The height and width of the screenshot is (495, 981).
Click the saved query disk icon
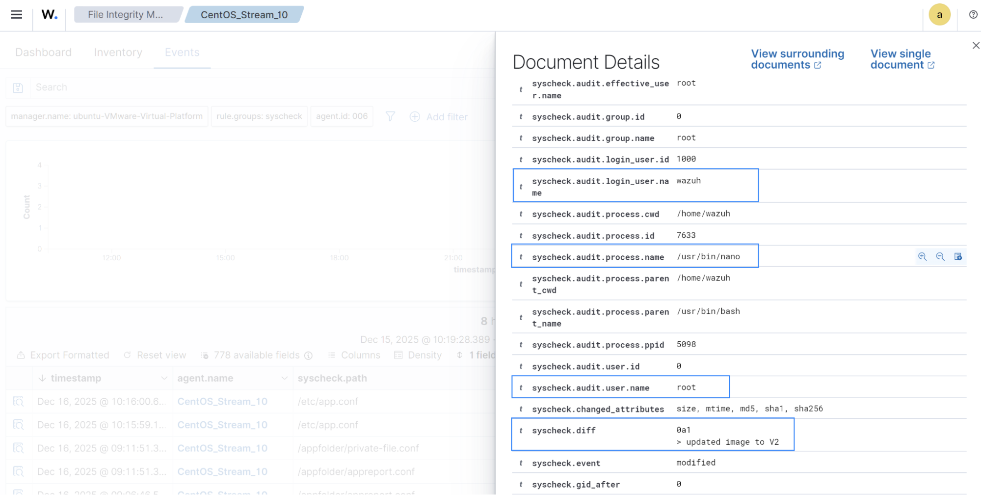pyautogui.click(x=18, y=88)
